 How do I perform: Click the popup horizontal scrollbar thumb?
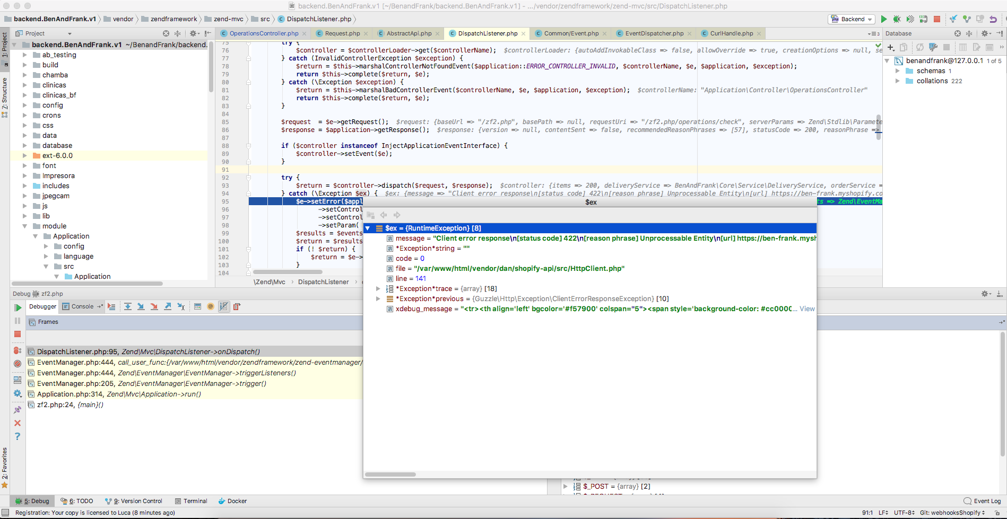[390, 474]
